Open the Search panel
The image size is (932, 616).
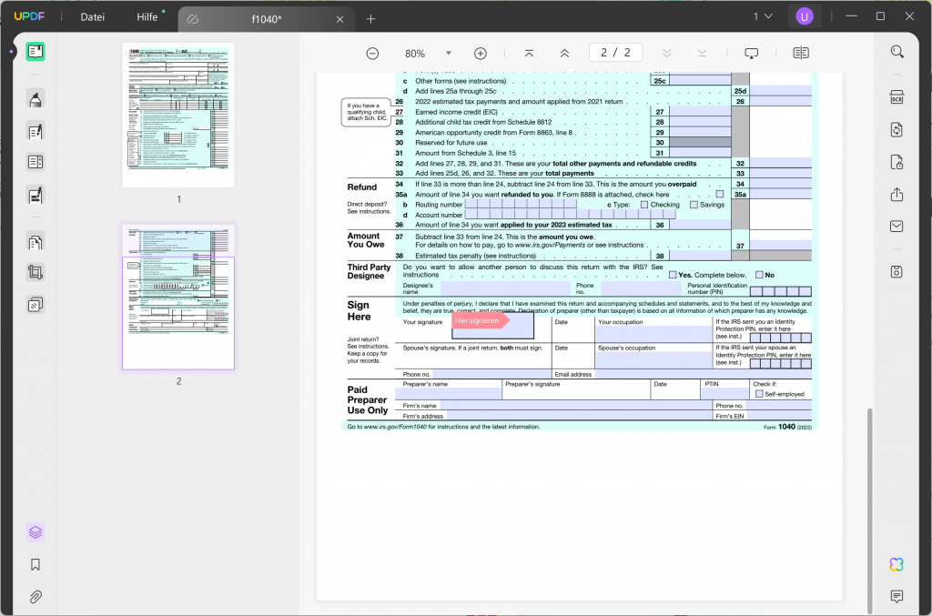click(897, 52)
